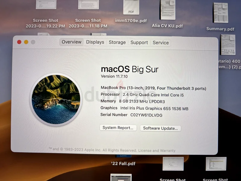
Task: Select the '22 Fall.pdf file label on the desktop
Action: [123, 163]
